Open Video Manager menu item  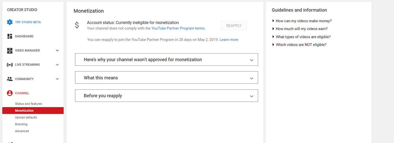coord(28,50)
